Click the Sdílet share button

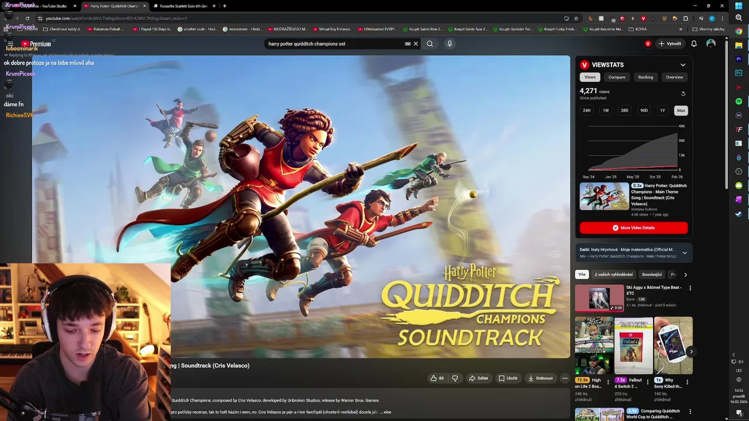tap(478, 378)
